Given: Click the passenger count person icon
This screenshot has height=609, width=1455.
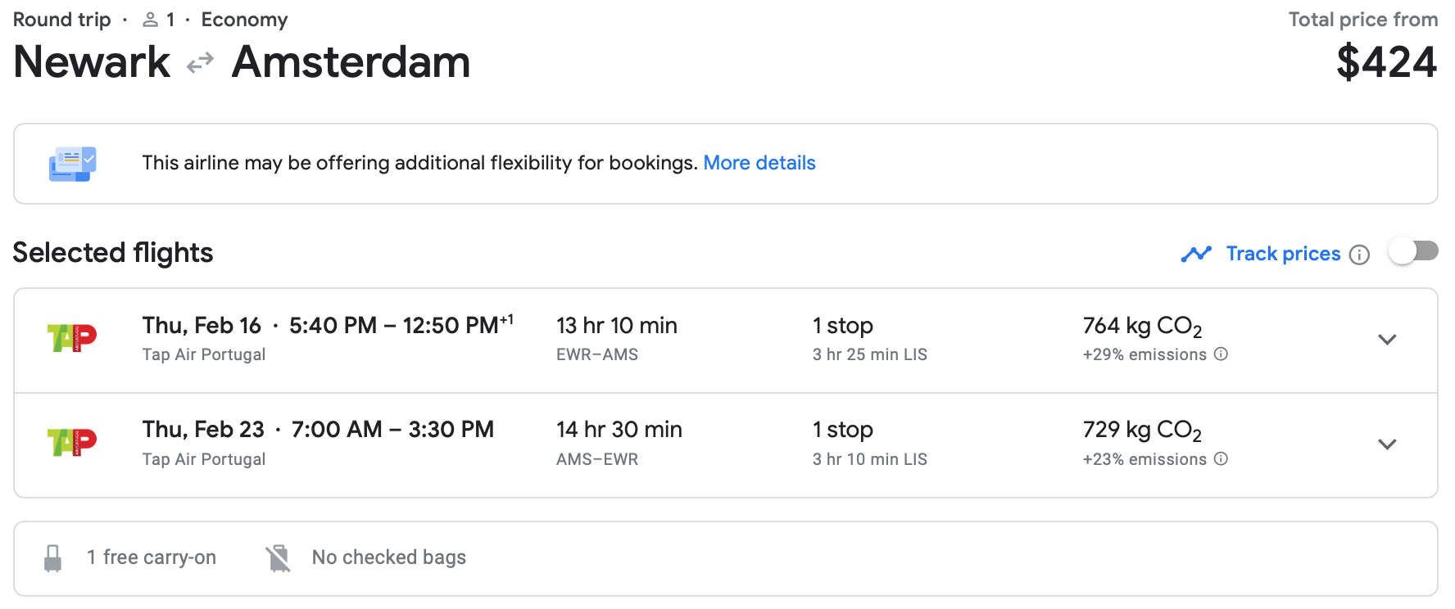Looking at the screenshot, I should click(150, 20).
